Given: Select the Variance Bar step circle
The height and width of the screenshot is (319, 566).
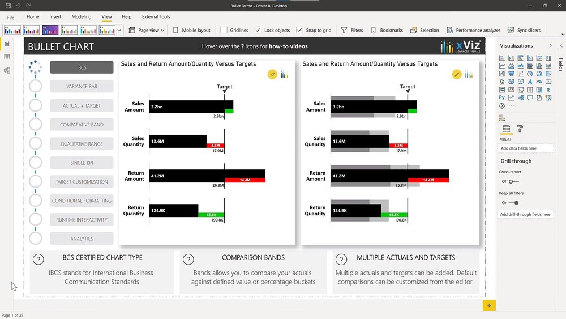Looking at the screenshot, I should tap(35, 86).
